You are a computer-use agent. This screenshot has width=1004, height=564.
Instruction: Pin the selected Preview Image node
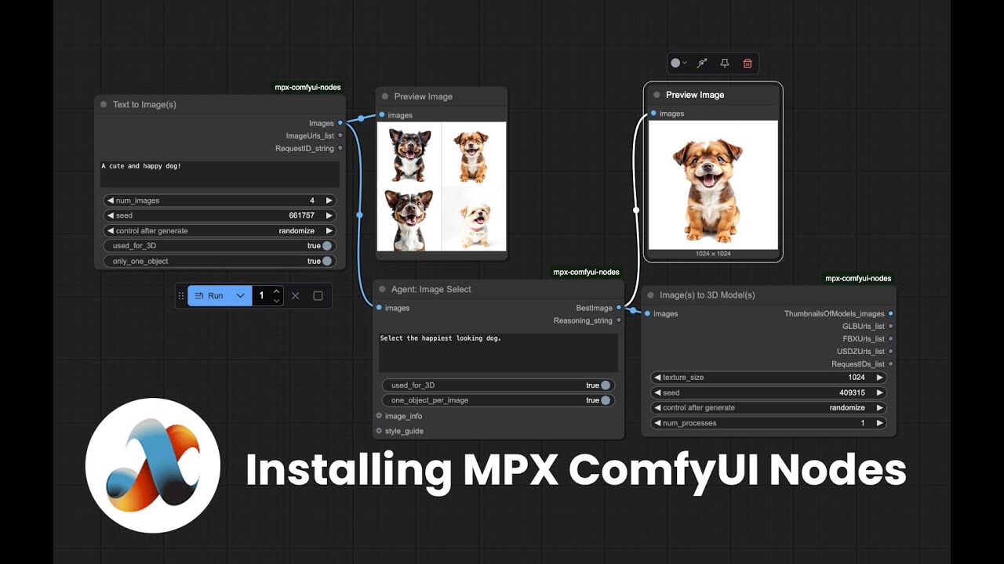[725, 63]
